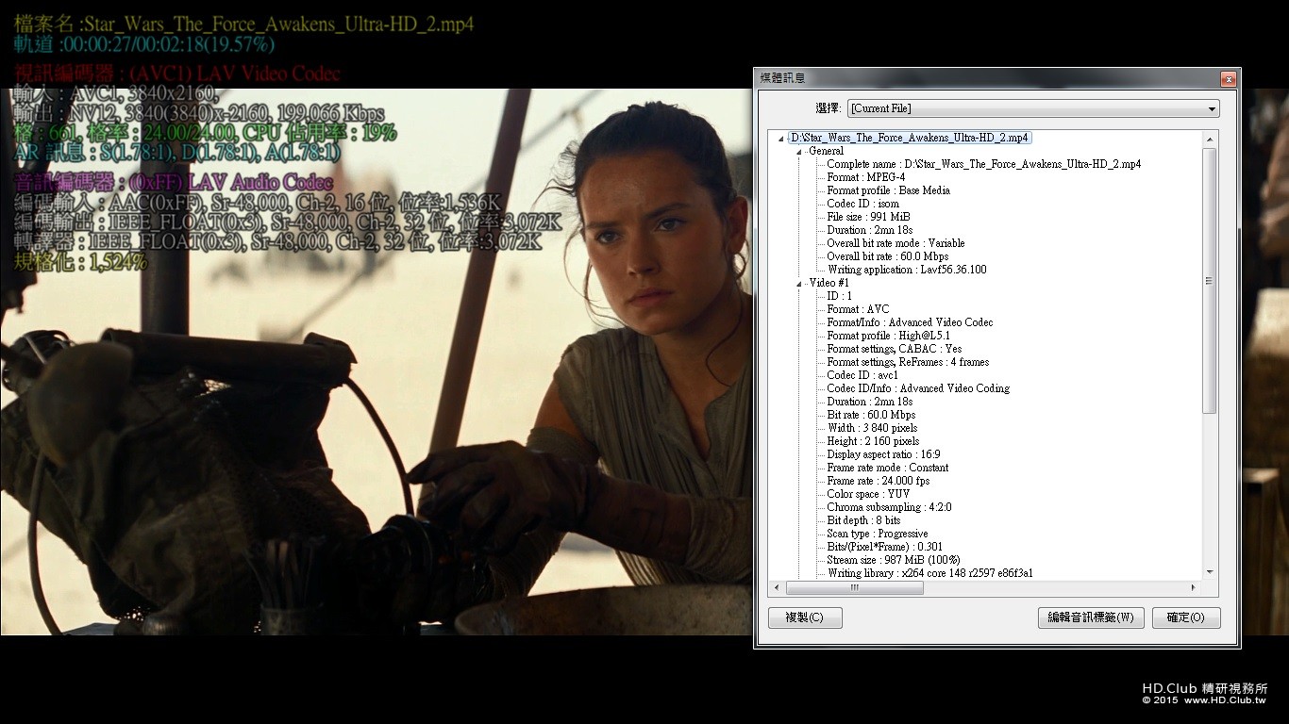This screenshot has width=1289, height=724.
Task: Select 'Bits/(Pixel*Frame) : 0.301' row
Action: [x=884, y=547]
